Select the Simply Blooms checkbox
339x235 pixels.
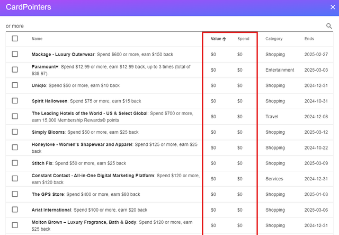pyautogui.click(x=15, y=132)
